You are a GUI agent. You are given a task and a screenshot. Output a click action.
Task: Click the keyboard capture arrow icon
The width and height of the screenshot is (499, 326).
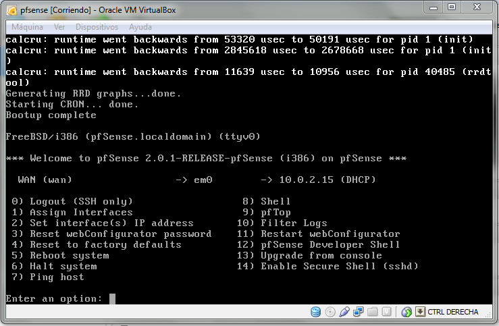pyautogui.click(x=419, y=312)
